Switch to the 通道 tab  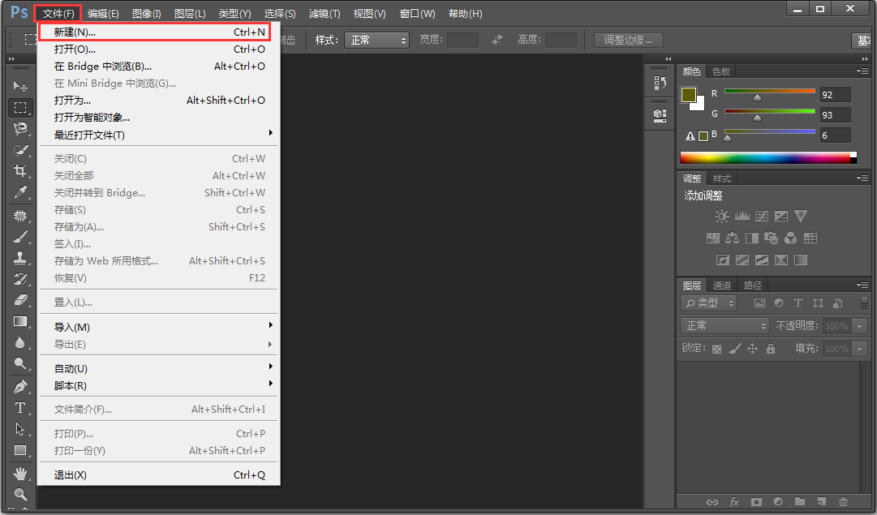pos(721,285)
